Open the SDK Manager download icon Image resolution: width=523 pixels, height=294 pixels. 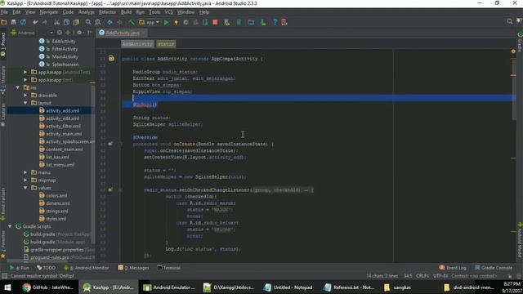coord(263,22)
